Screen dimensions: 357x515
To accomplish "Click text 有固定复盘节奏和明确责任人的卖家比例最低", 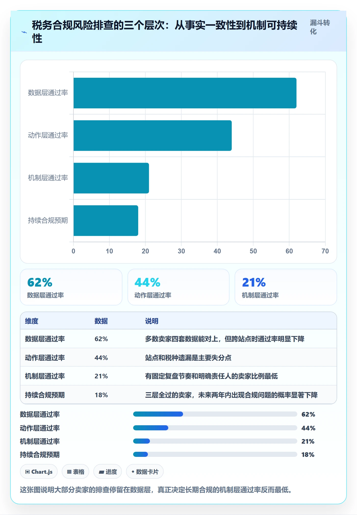I will (211, 376).
